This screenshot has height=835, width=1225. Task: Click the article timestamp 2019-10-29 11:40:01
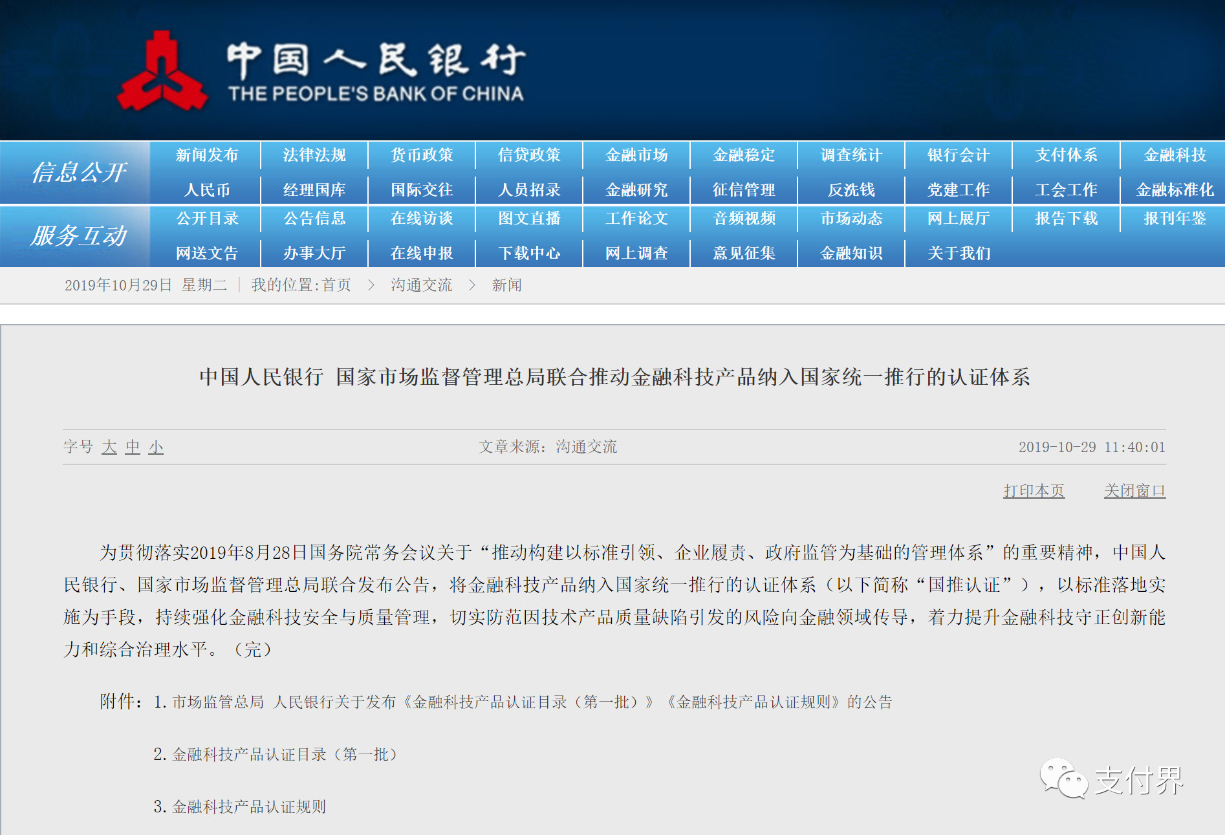tap(1092, 447)
